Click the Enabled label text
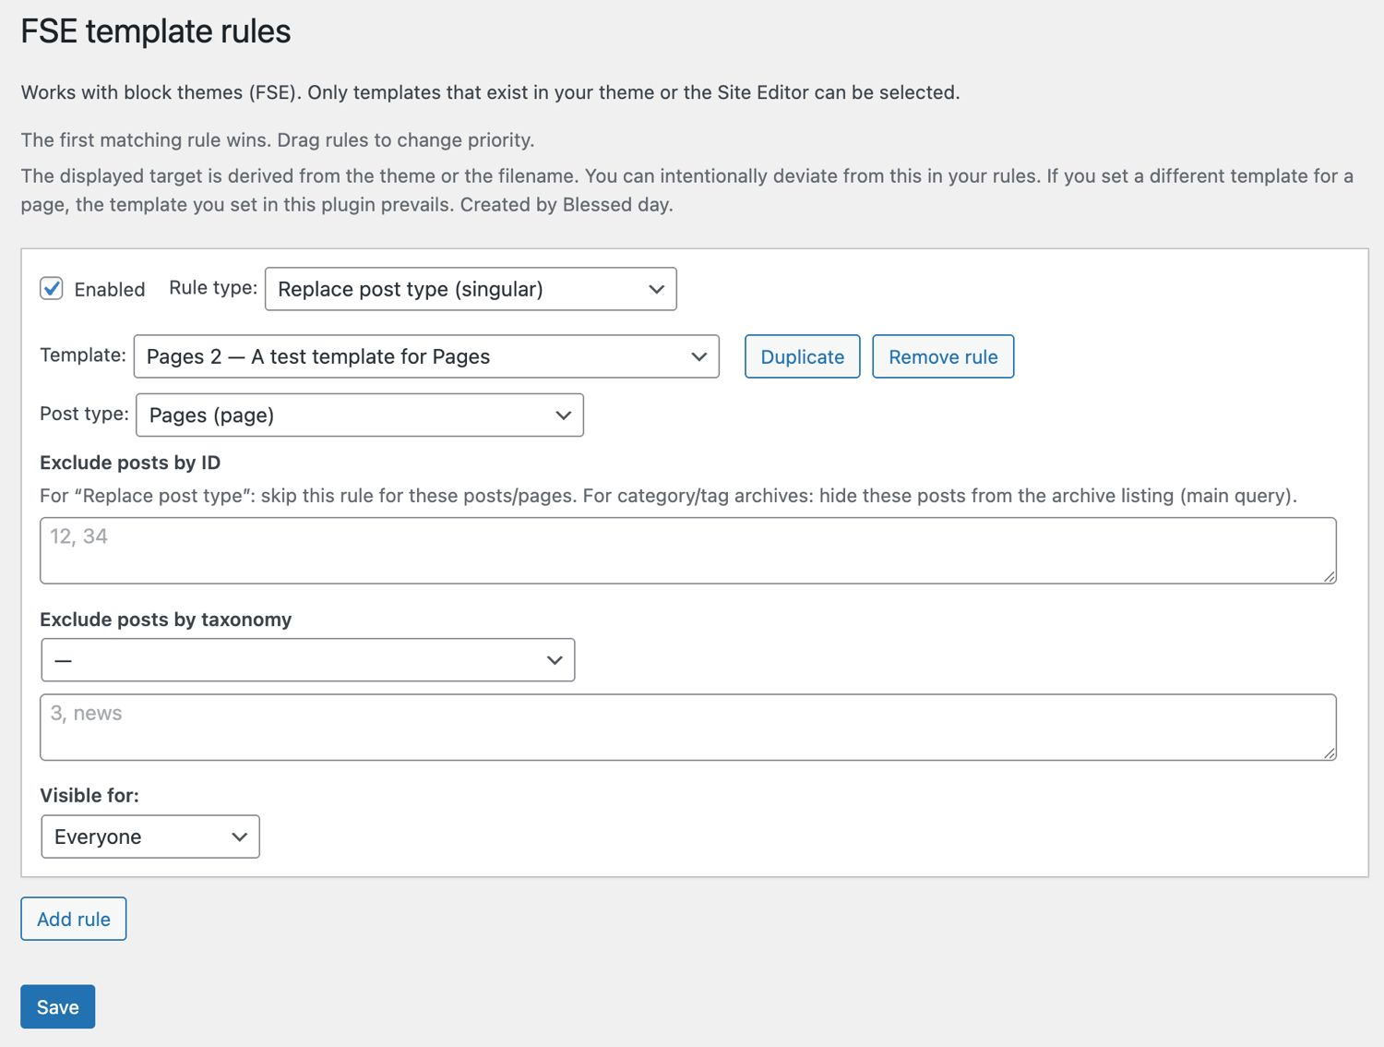1384x1047 pixels. [109, 290]
